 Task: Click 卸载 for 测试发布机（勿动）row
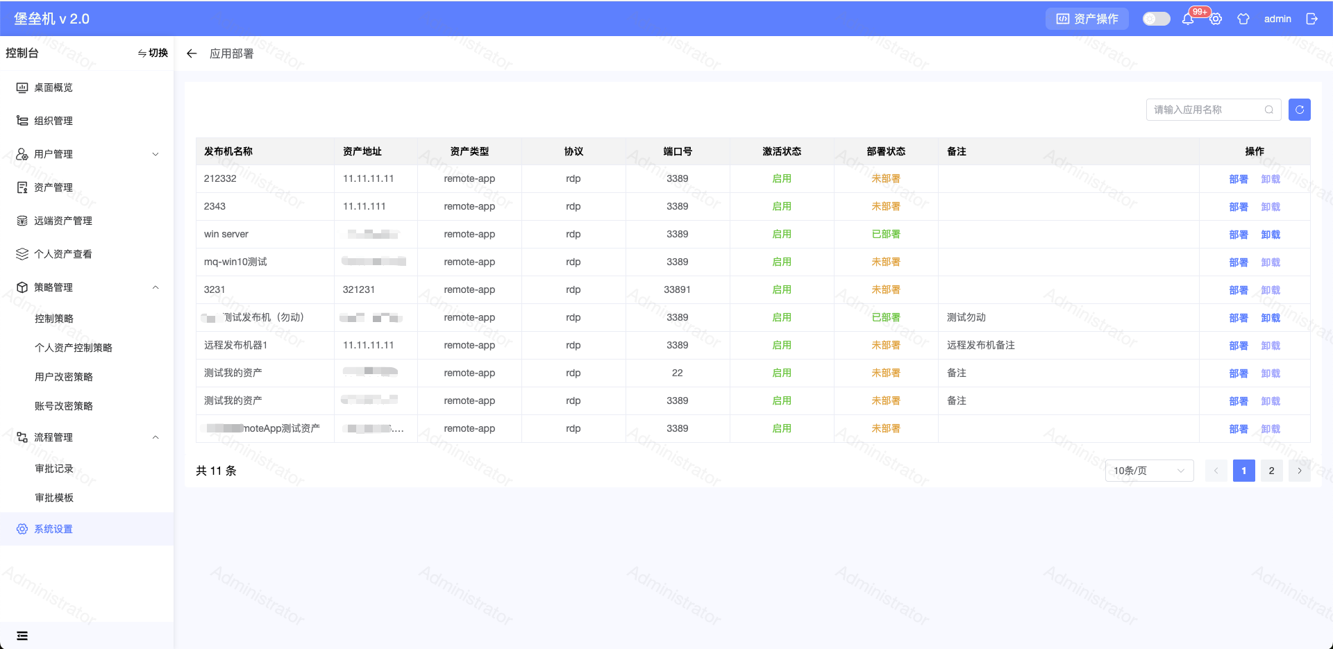pos(1271,318)
